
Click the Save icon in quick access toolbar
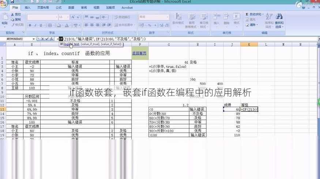12,1
